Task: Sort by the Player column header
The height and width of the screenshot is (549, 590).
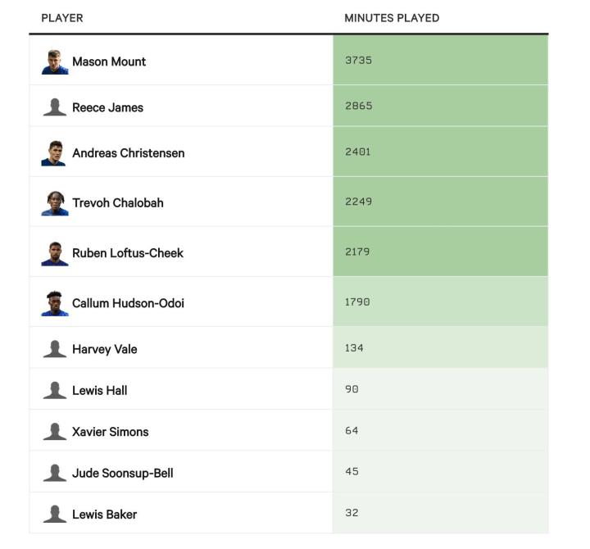Action: 62,18
